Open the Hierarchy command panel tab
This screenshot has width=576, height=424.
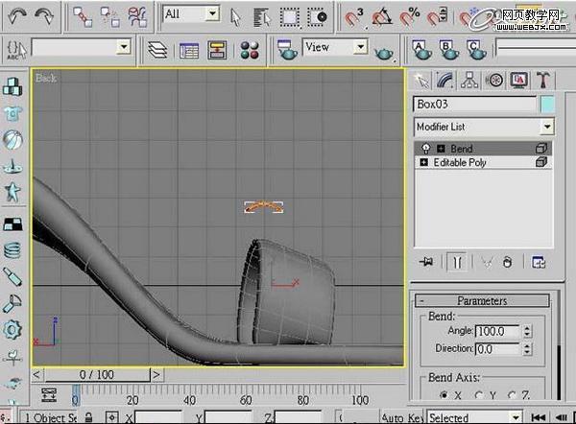point(469,80)
